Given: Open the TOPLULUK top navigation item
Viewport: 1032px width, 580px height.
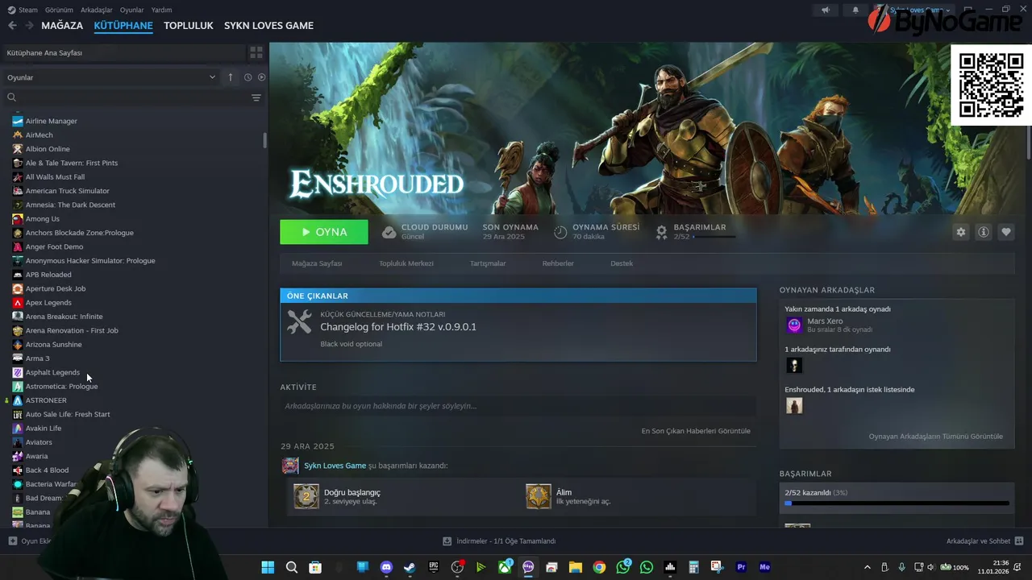Looking at the screenshot, I should pos(189,25).
